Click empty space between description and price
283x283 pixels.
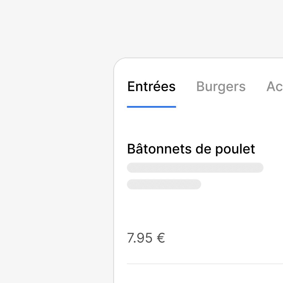point(194,211)
